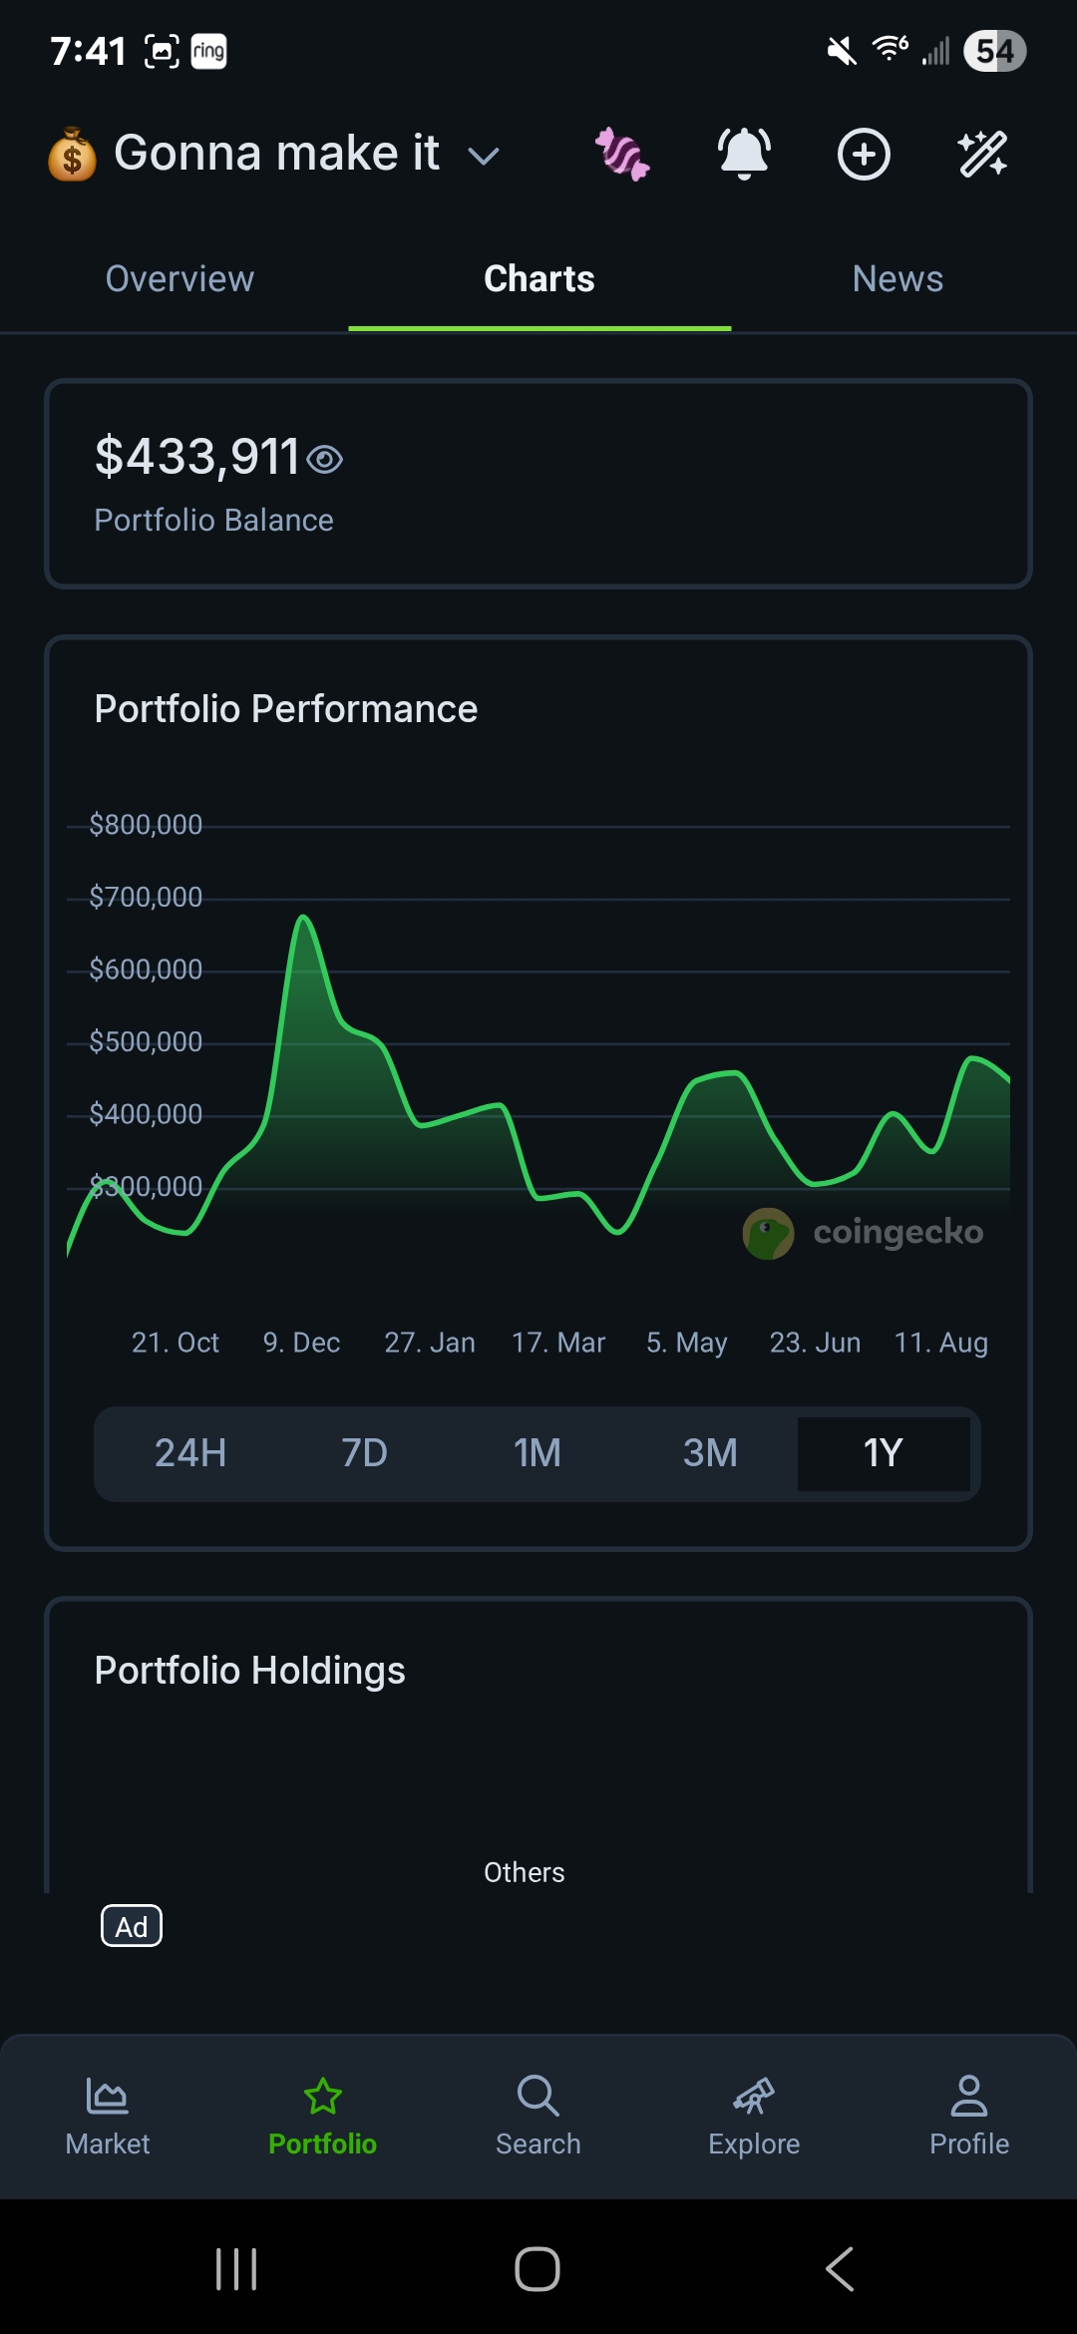Select the 24H chart range
This screenshot has width=1077, height=2334.
[x=190, y=1453]
